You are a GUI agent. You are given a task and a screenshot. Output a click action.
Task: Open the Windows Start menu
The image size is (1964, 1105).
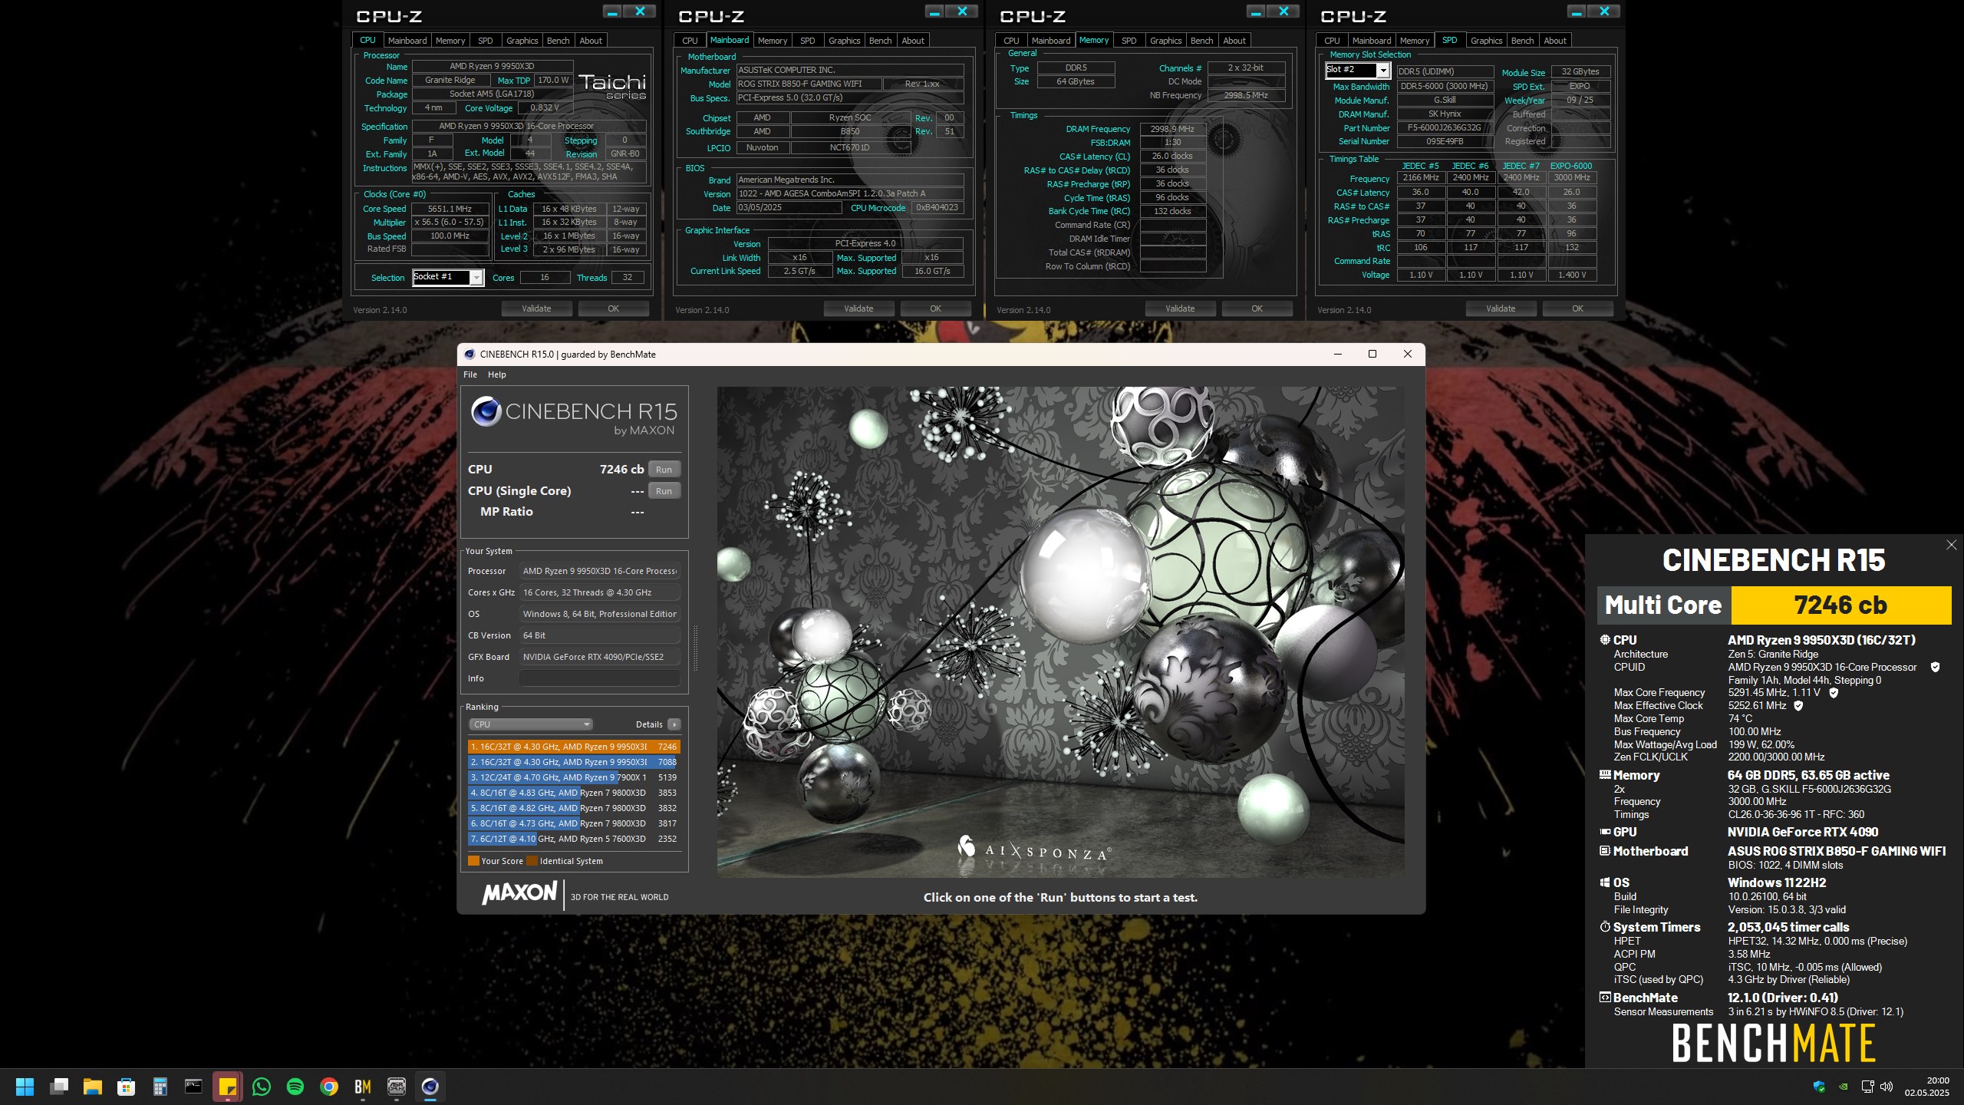click(x=25, y=1087)
